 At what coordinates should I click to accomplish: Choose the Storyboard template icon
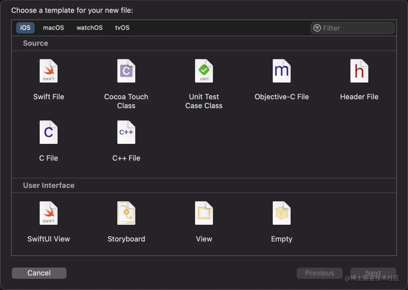click(126, 213)
